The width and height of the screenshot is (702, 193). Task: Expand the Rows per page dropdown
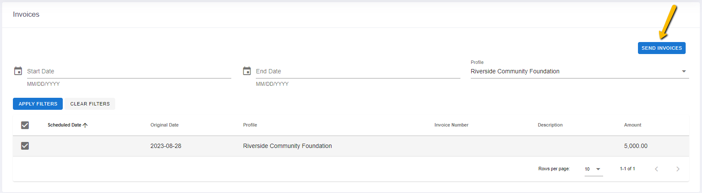click(x=594, y=169)
